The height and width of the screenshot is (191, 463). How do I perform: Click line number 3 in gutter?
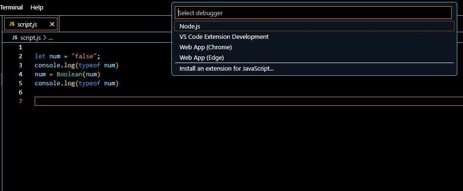point(20,65)
